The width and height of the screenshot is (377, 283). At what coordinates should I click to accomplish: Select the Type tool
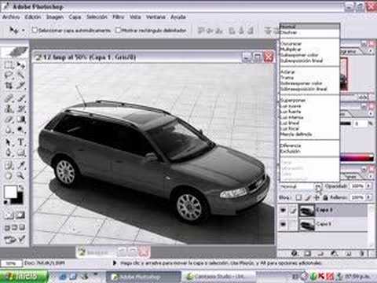[21, 142]
